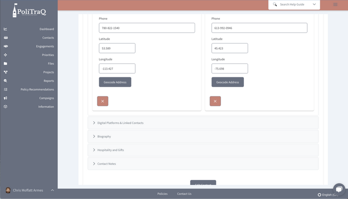Click the left Geocode Address button

click(115, 82)
